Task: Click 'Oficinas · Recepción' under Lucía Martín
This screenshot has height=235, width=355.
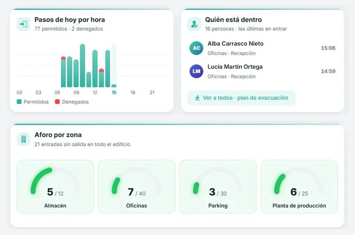Action: click(x=232, y=76)
